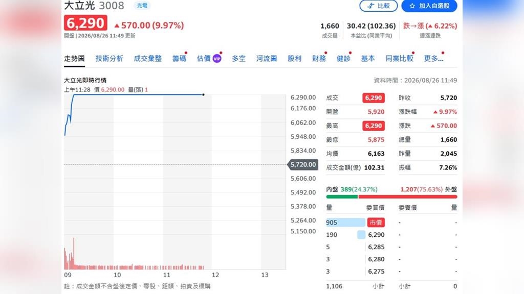
Task: Click the 比較 compare button
Action: [x=378, y=6]
